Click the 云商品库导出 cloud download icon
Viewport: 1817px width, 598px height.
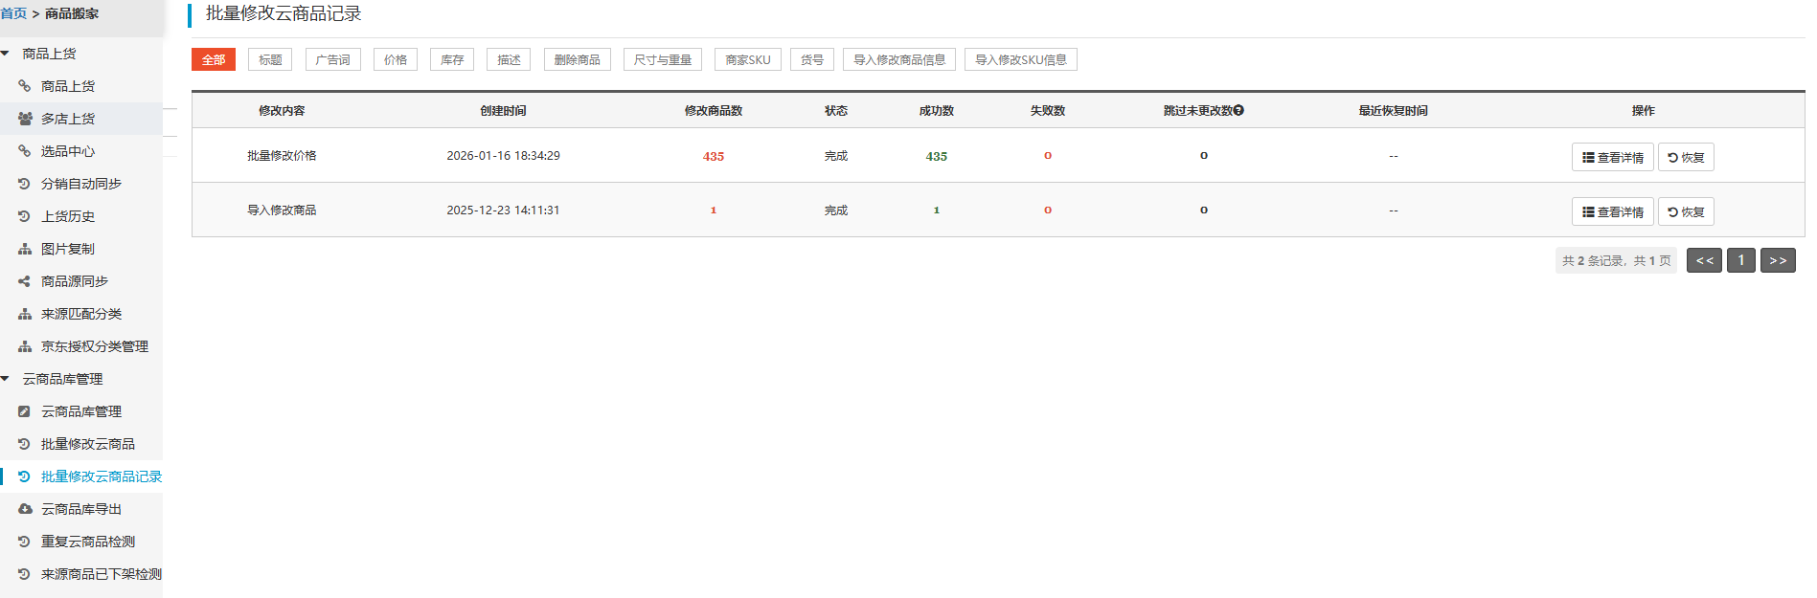click(x=25, y=509)
